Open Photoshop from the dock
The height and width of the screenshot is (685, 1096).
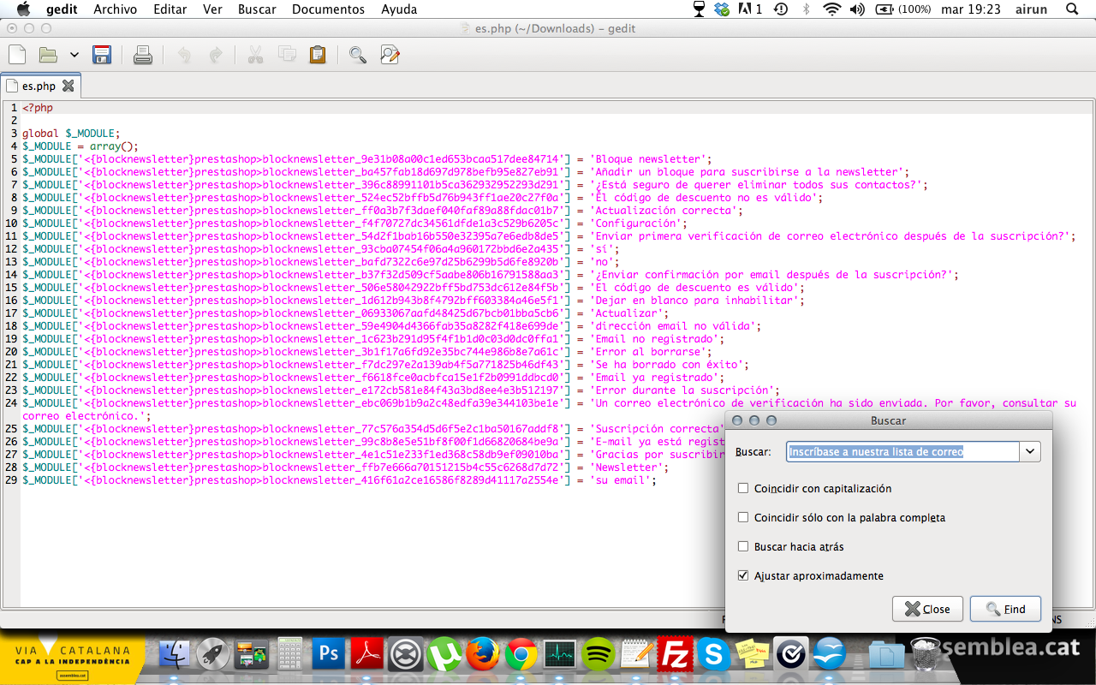[329, 655]
